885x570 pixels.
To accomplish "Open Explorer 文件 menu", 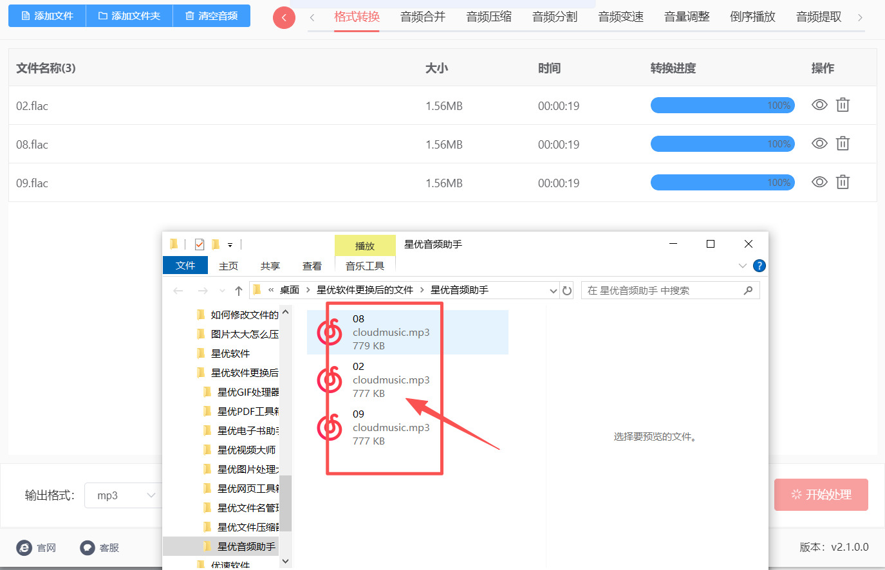I will pos(185,266).
